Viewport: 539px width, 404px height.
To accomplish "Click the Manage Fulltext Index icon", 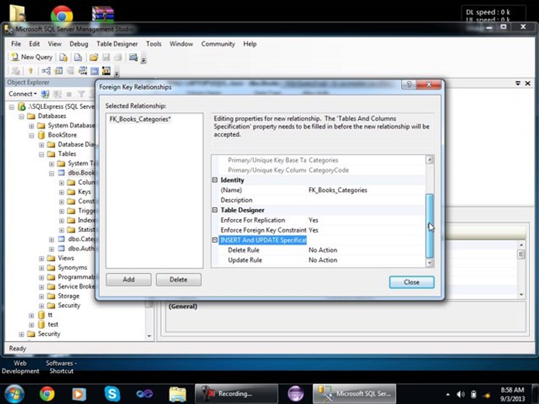I will (x=71, y=71).
